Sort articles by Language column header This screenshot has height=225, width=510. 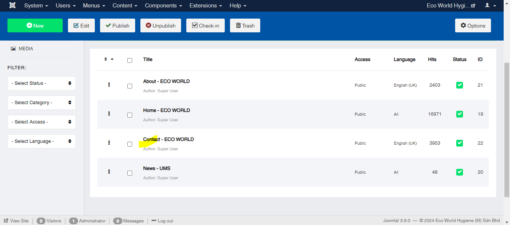coord(405,59)
